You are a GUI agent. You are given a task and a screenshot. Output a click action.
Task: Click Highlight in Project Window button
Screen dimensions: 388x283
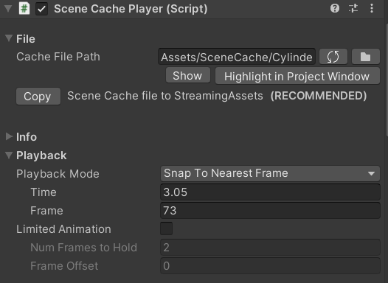pyautogui.click(x=297, y=76)
